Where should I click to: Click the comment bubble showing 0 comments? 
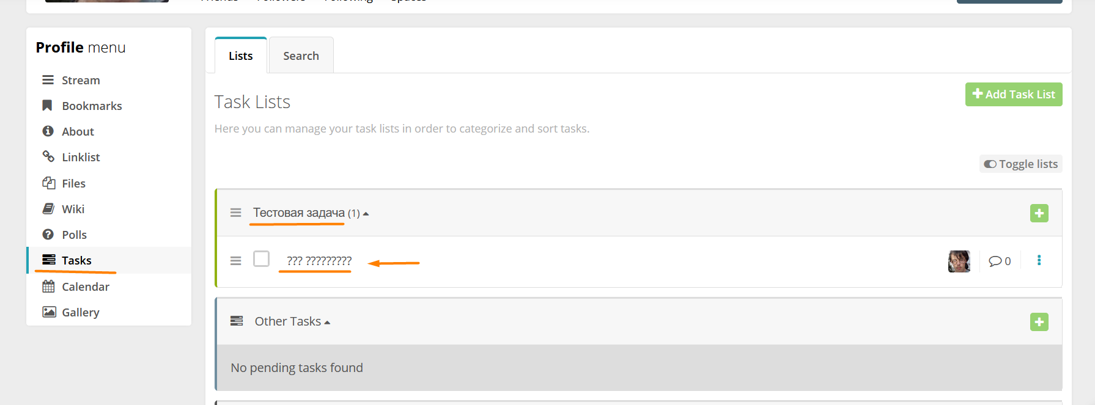1000,261
